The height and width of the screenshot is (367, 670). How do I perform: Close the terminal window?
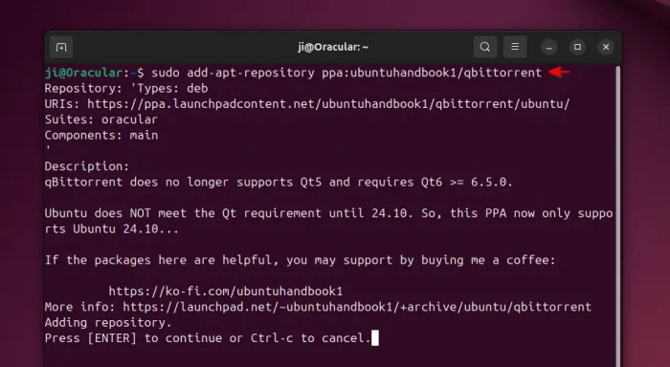[606, 48]
